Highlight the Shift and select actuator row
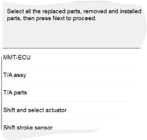This screenshot has width=147, height=140. [59, 110]
